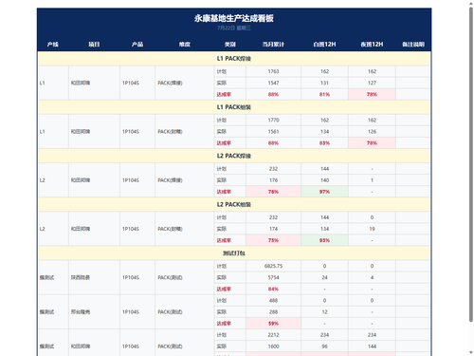
Task: Select the 备注说明 column header
Action: pos(413,45)
